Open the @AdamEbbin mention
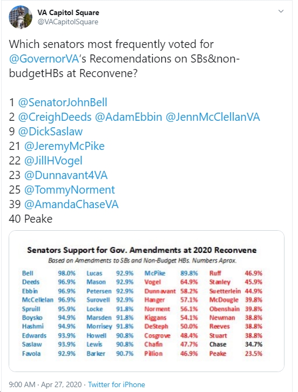Screen dimensions: 298x392 [x=128, y=117]
